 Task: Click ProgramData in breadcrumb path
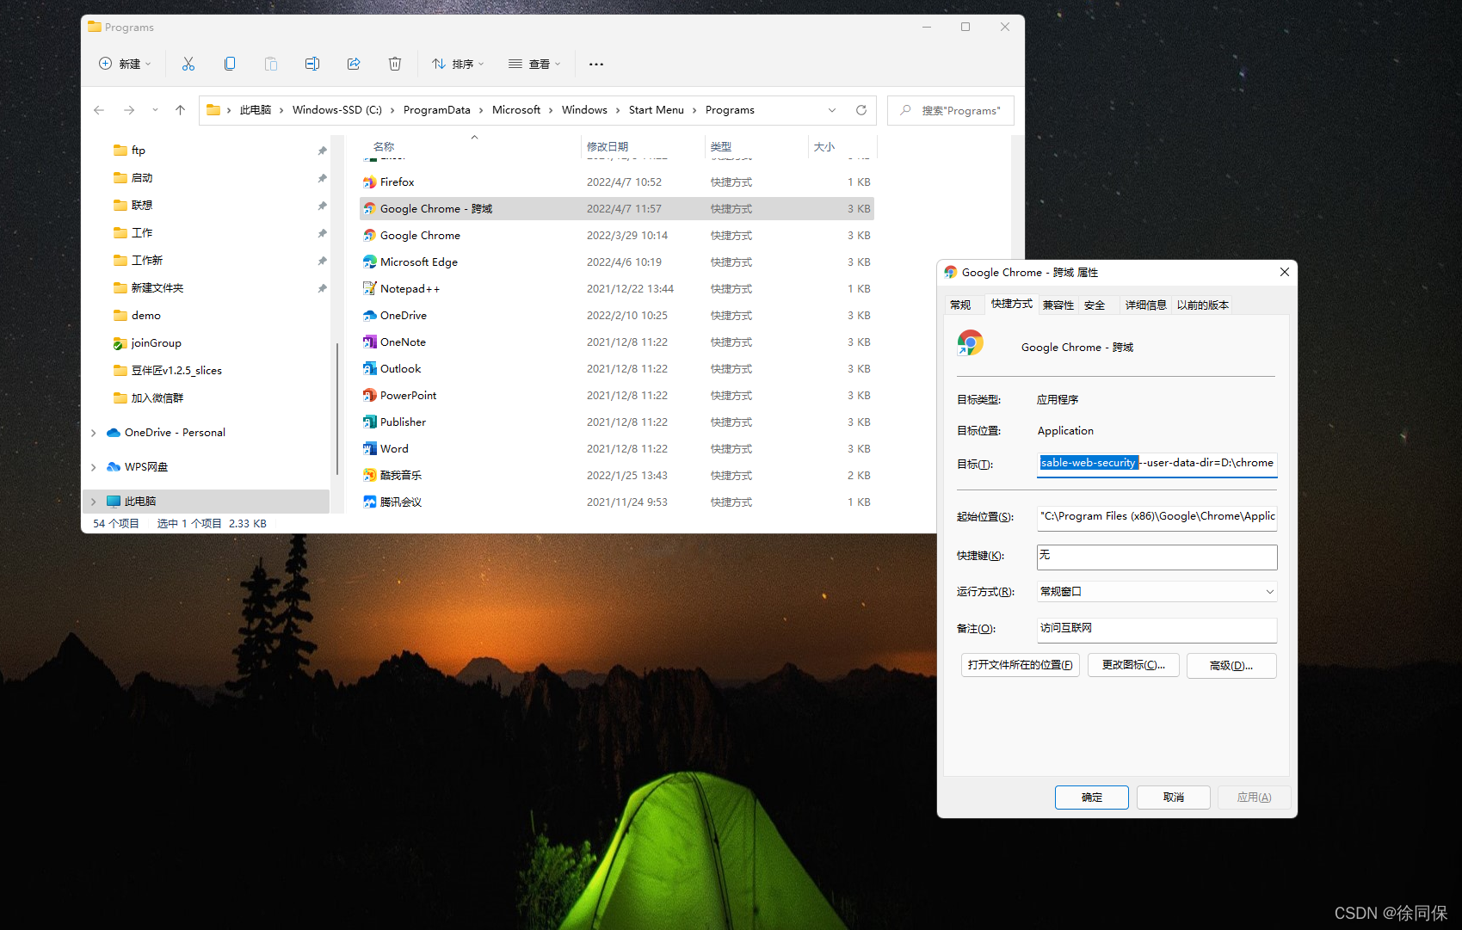[437, 110]
